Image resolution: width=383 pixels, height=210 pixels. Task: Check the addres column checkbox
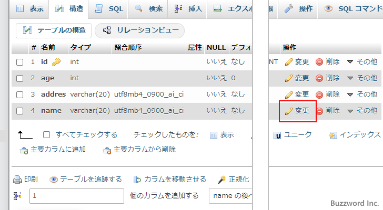pos(20,95)
